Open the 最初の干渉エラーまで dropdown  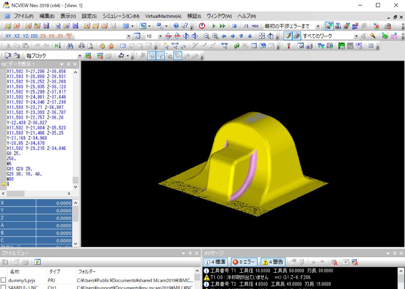[318, 26]
